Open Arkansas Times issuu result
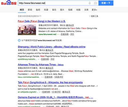 (41, 65)
